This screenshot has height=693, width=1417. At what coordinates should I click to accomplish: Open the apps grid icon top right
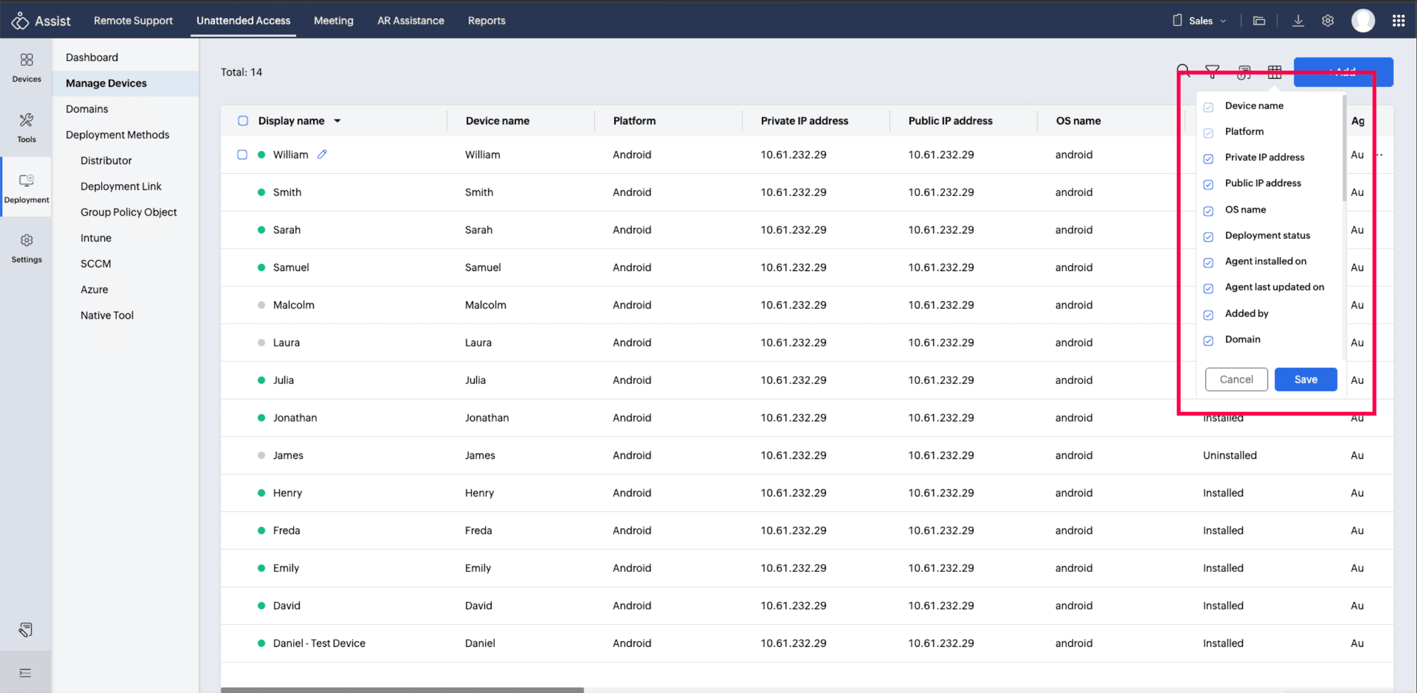click(x=1398, y=21)
